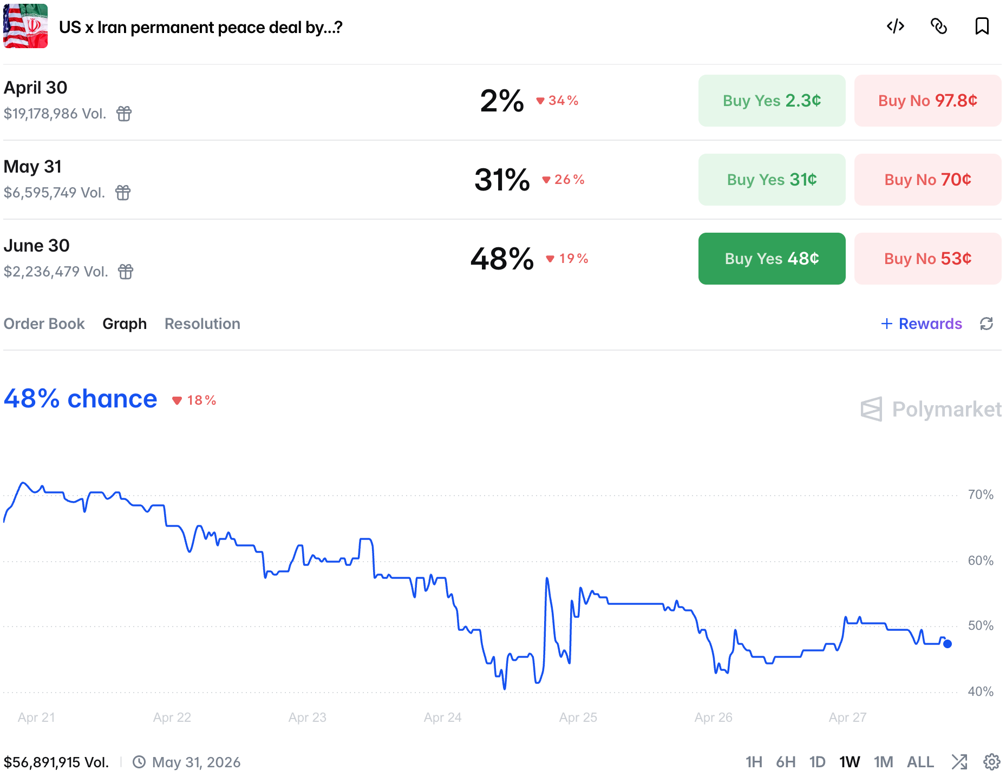
Task: Click the gift icon beside June 30 volume
Action: (x=126, y=272)
